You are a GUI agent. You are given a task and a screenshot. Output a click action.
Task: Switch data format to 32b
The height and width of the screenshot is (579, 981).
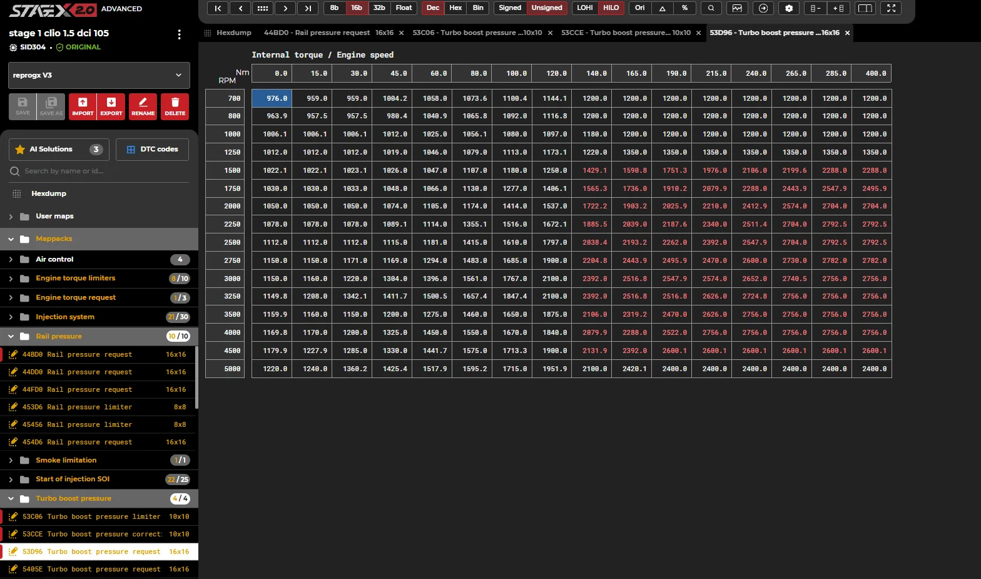pos(379,8)
